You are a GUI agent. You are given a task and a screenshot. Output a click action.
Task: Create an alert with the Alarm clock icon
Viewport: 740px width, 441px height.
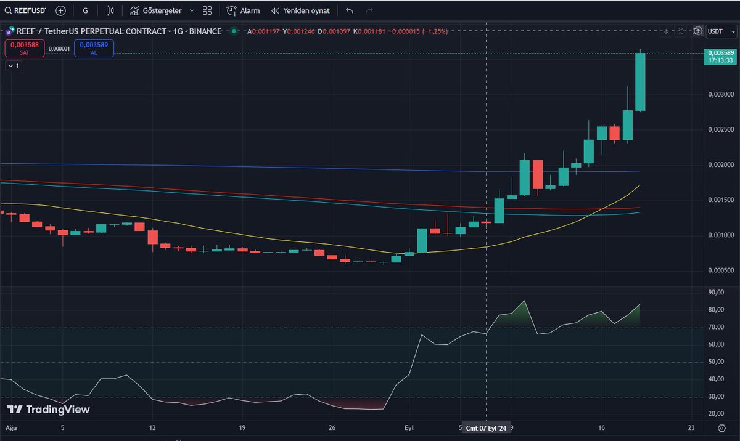tap(232, 10)
